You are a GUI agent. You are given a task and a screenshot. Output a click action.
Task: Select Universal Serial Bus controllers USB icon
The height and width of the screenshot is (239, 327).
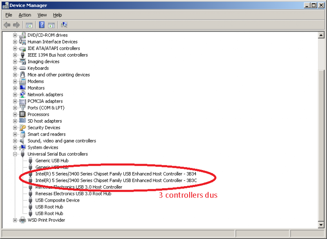tap(22, 154)
